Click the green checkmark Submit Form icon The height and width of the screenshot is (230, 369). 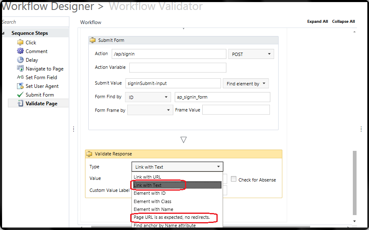point(20,94)
